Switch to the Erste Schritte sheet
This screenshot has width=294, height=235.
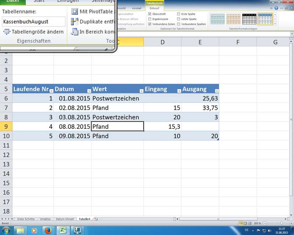pyautogui.click(x=26, y=219)
